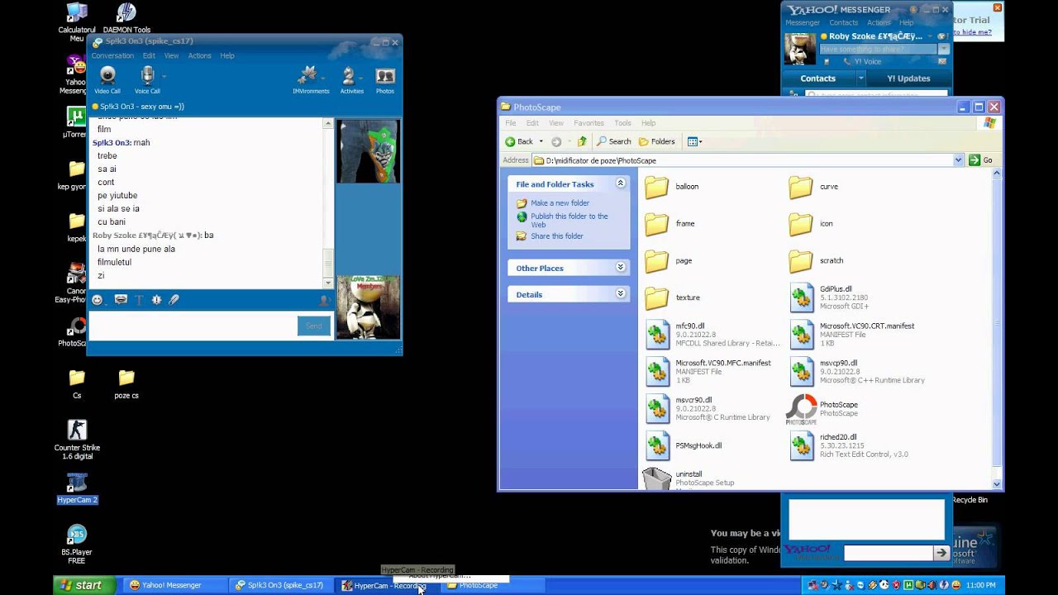1058x595 pixels.
Task: Switch to HyperCam Recording taskbar button
Action: (x=387, y=585)
